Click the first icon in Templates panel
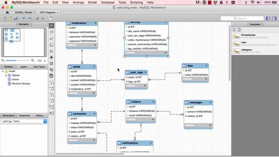This screenshot has width=279, height=157. pos(234,30)
